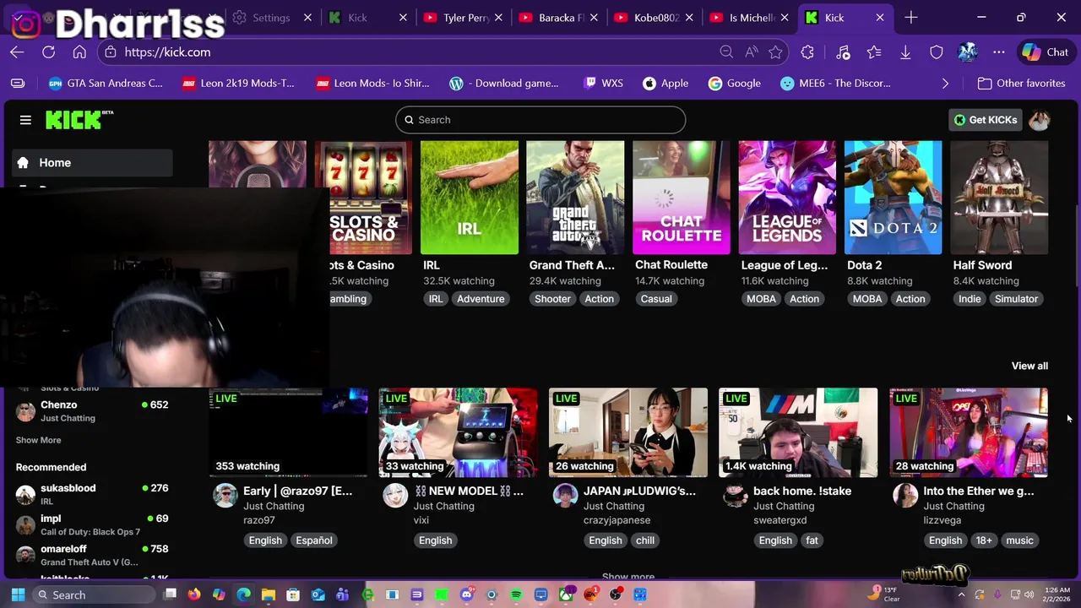Open the Slots & Casino category thumbnail
The width and height of the screenshot is (1081, 608).
[x=363, y=198]
